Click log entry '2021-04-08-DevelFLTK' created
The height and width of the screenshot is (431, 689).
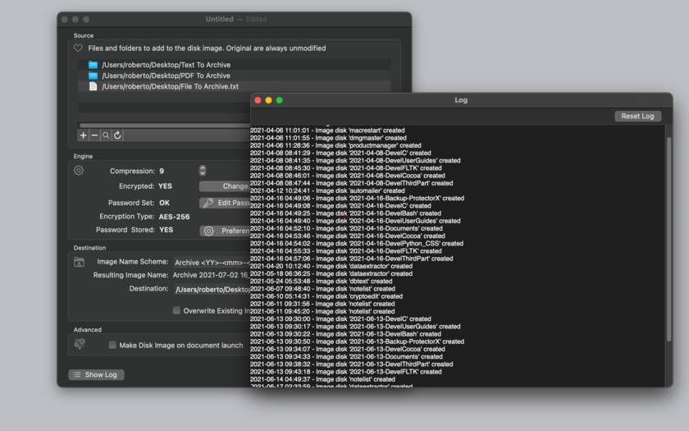click(x=346, y=168)
